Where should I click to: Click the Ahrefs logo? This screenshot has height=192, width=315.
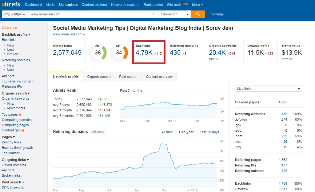pyautogui.click(x=11, y=4)
